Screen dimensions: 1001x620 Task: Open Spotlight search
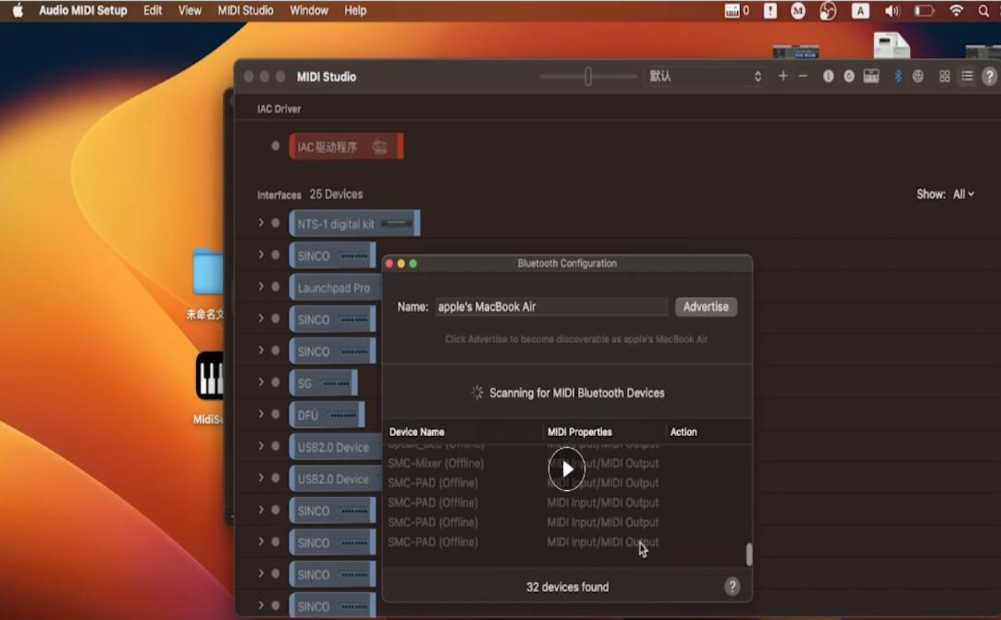coord(984,11)
